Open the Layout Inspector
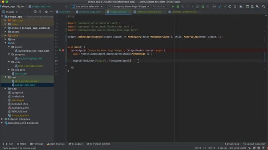 coord(254,144)
